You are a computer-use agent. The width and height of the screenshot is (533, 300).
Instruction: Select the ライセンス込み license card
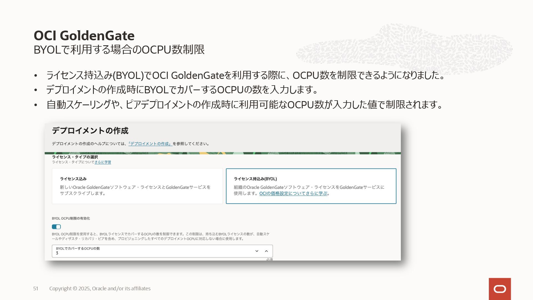click(137, 186)
